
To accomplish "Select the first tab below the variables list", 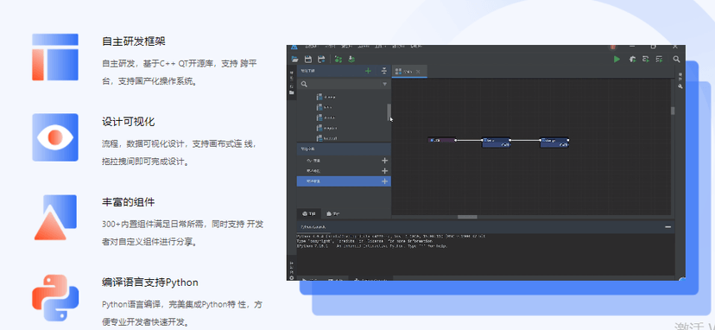I will 309,213.
